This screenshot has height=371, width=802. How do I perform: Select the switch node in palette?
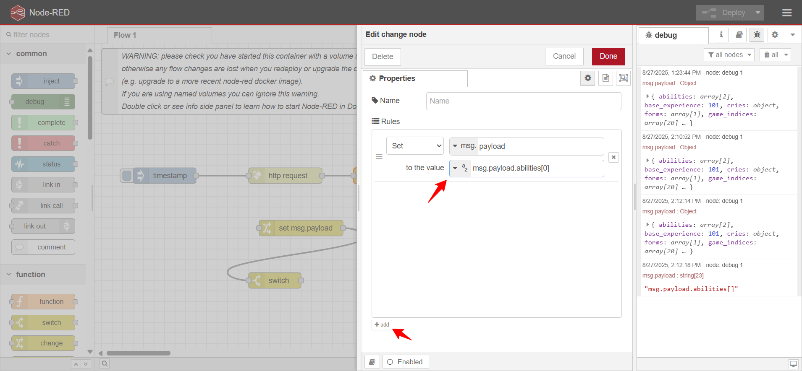pyautogui.click(x=44, y=322)
